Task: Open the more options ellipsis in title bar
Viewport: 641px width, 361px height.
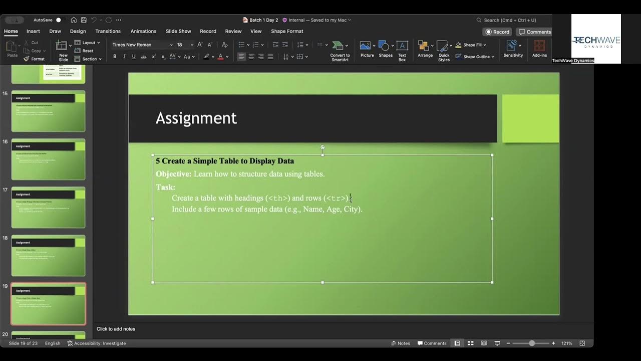Action: click(x=119, y=20)
